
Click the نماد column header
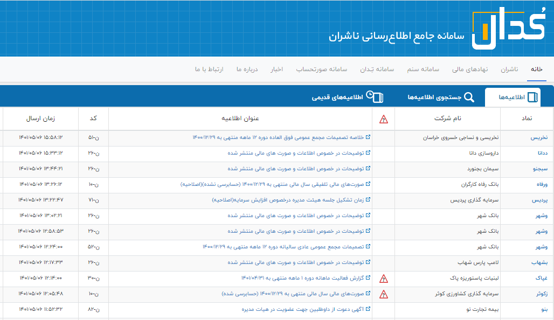527,119
